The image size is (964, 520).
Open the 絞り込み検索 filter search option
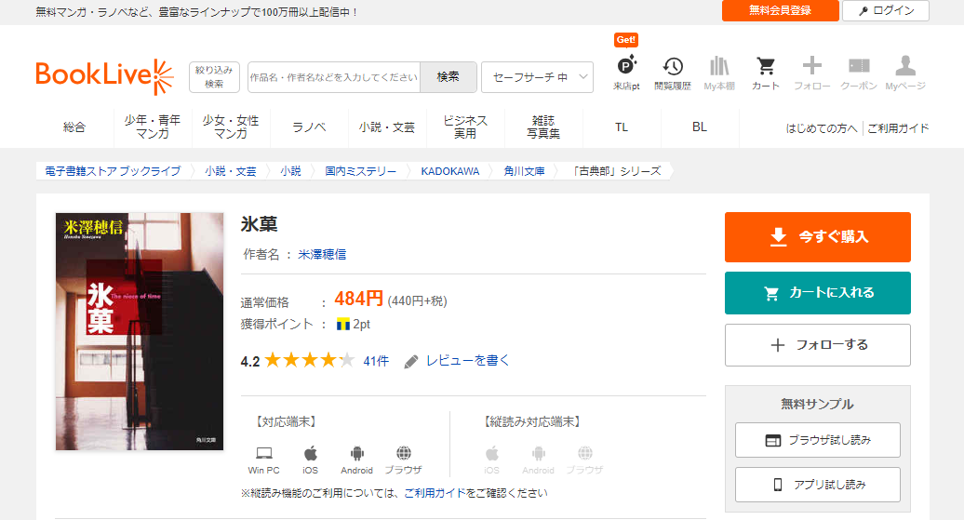[x=214, y=77]
